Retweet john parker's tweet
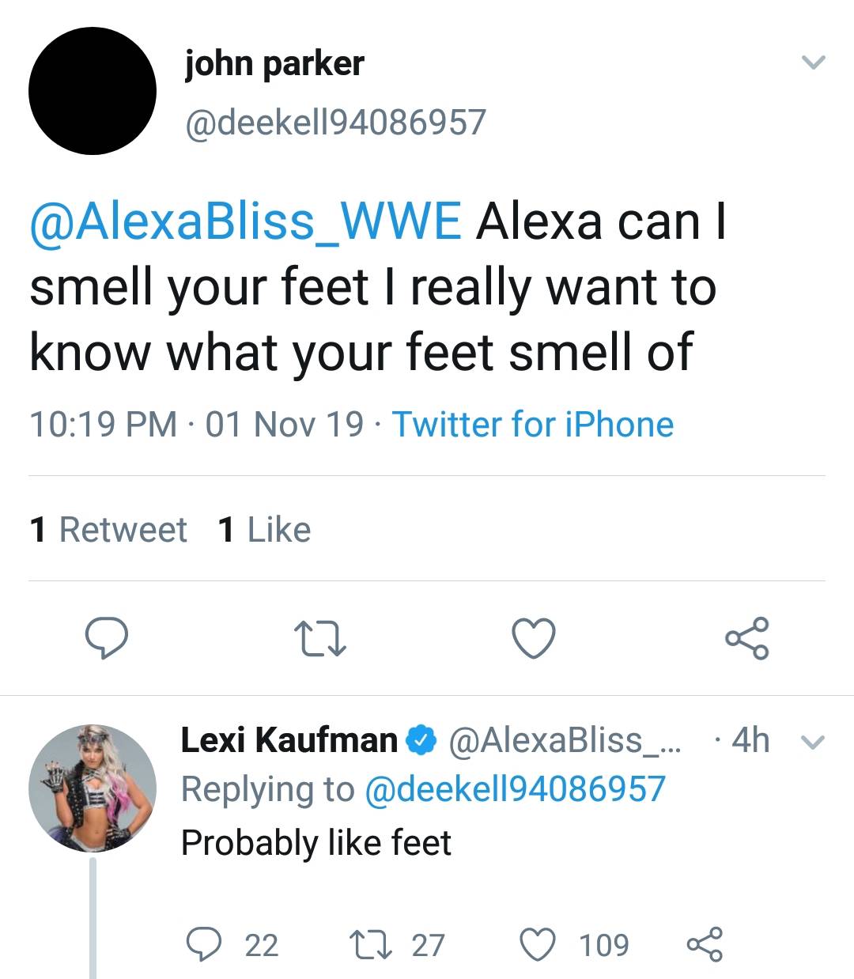 tap(319, 639)
